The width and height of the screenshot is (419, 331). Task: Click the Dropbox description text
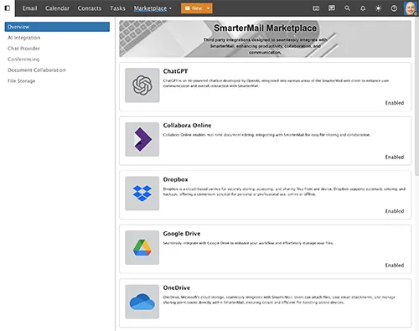pyautogui.click(x=284, y=192)
